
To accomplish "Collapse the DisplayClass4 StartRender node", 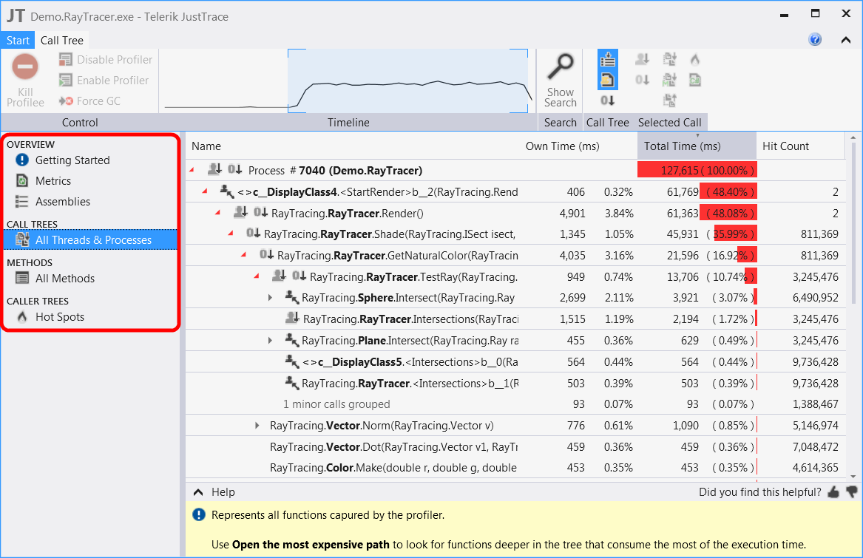I will pos(205,191).
